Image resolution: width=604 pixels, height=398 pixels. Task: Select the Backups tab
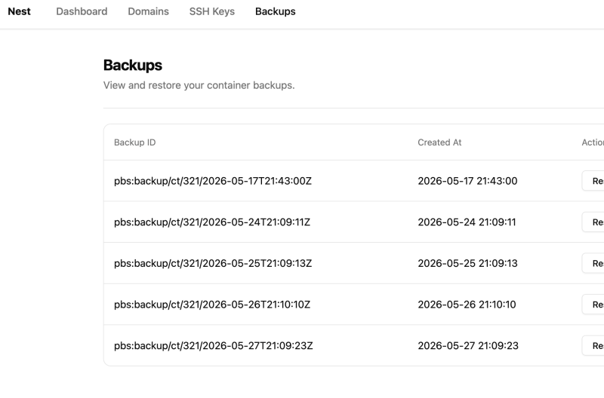click(x=276, y=11)
